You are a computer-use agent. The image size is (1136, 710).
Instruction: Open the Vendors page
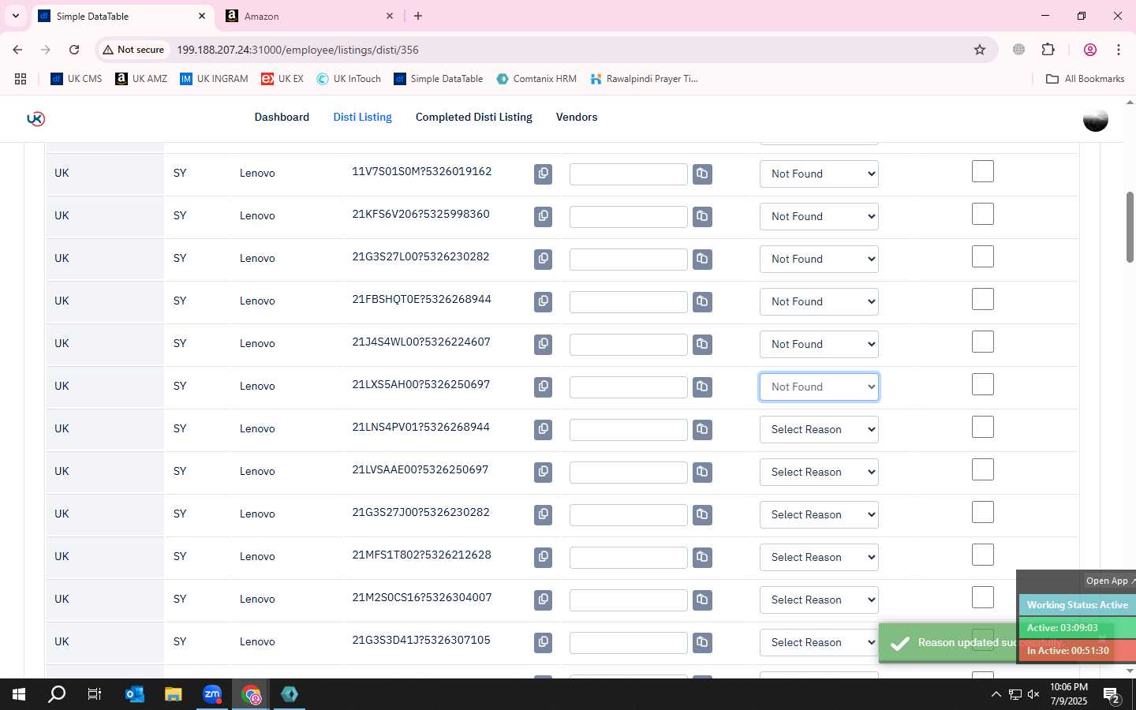click(577, 117)
